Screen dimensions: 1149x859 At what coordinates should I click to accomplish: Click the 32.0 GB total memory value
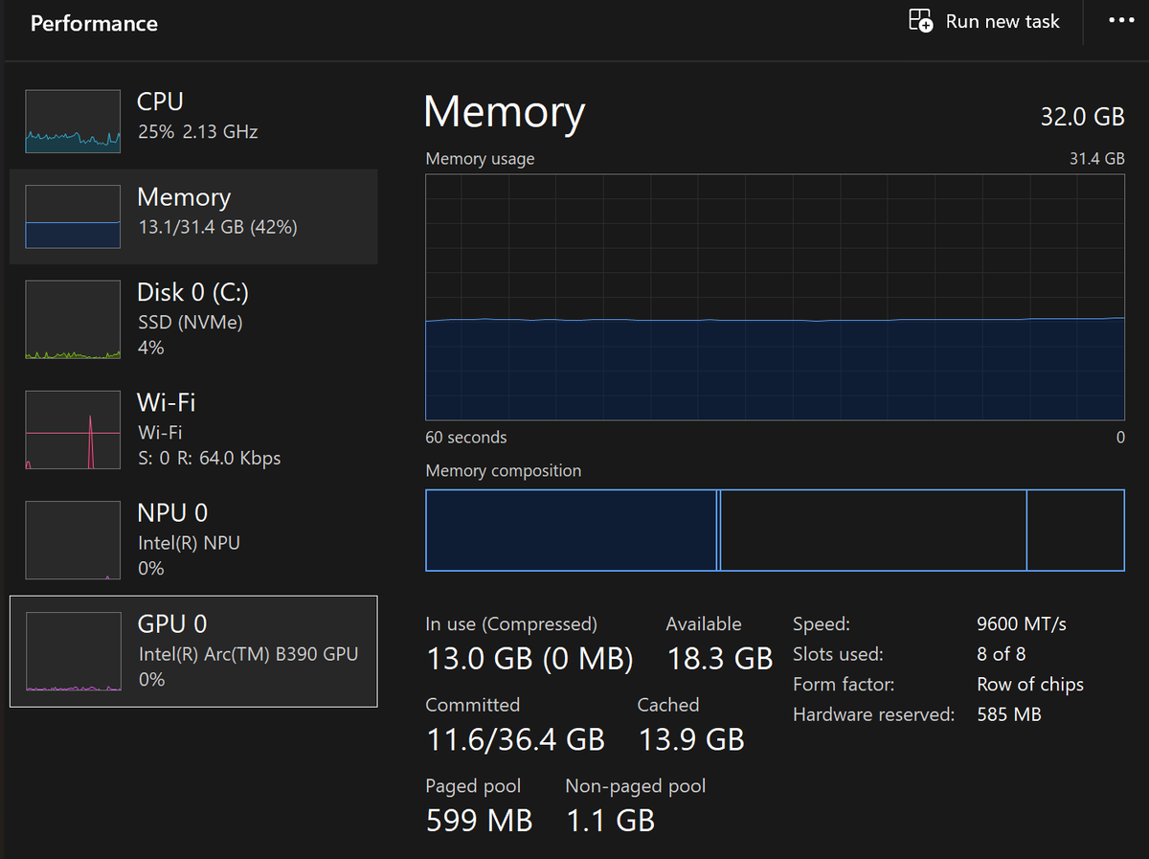[1082, 117]
